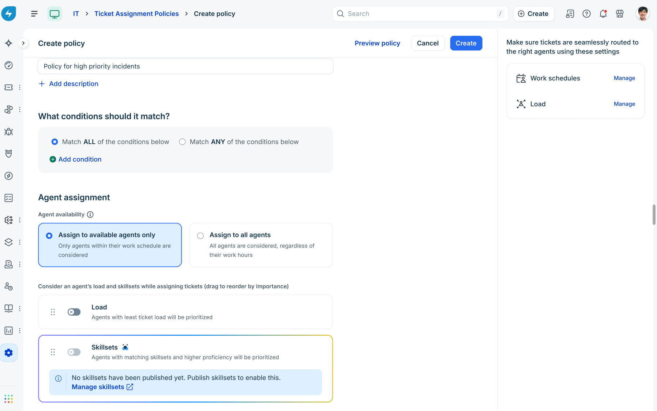The image size is (657, 411).
Task: Open the shield icon in sidebar
Action: tap(9, 154)
